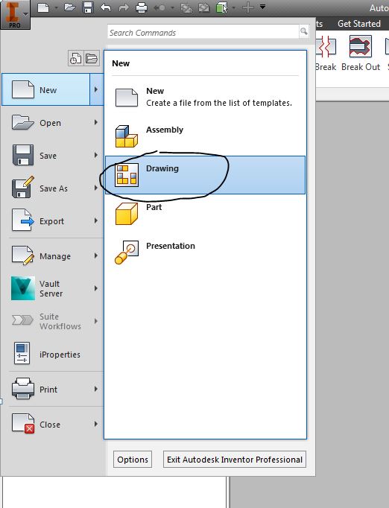
Task: Click the New file icon in quick access toolbar
Action: click(x=43, y=7)
